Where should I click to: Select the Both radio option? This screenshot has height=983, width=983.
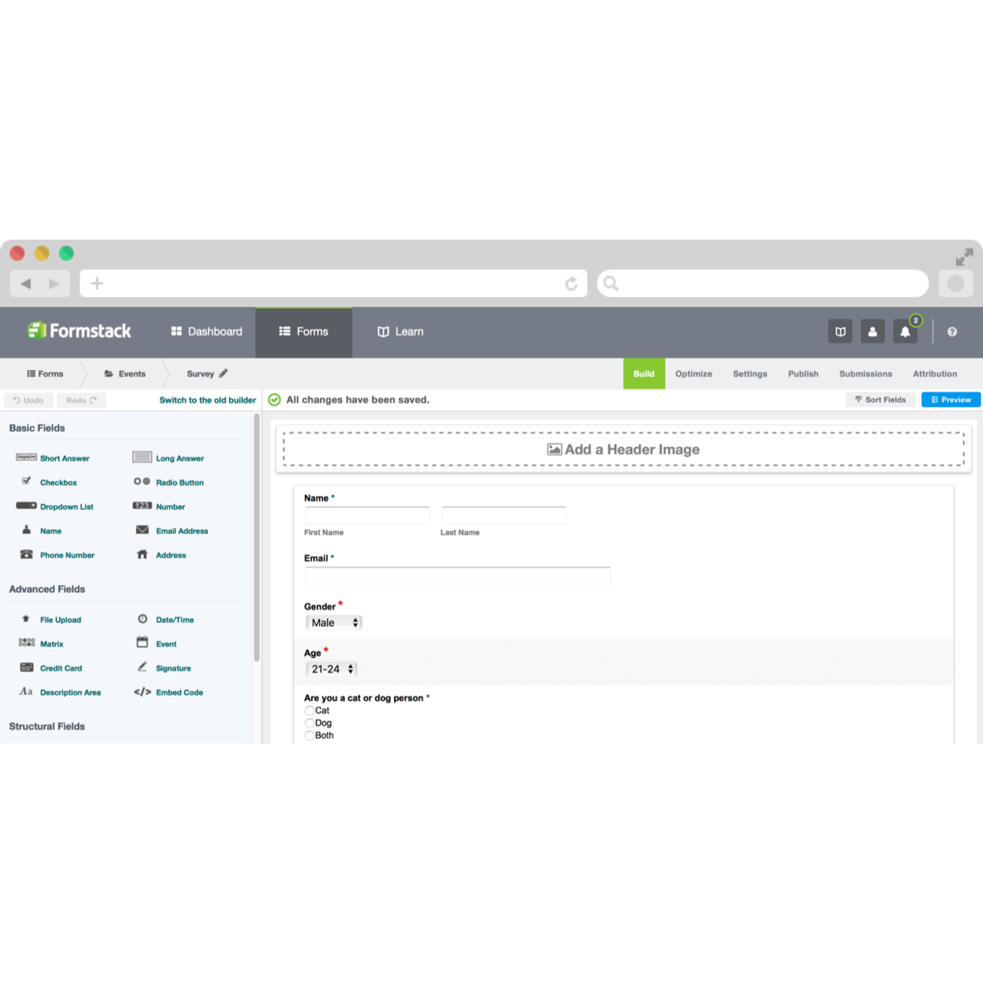click(309, 735)
